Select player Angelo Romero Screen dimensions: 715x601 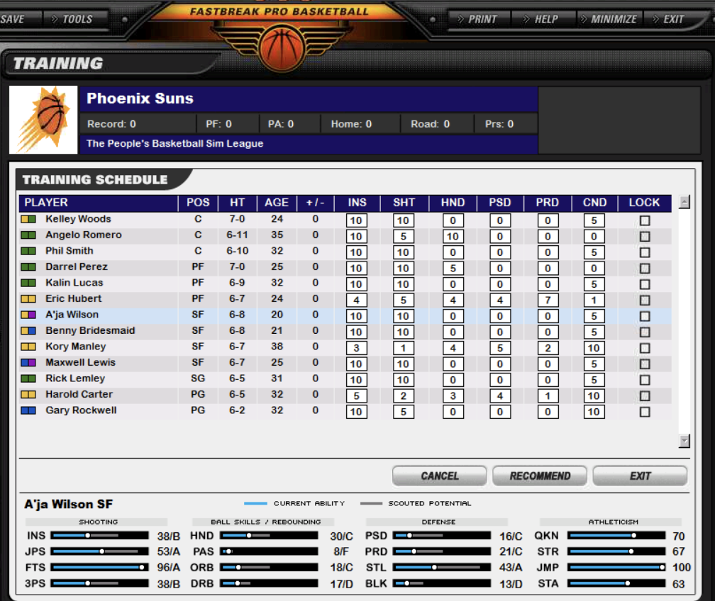84,235
